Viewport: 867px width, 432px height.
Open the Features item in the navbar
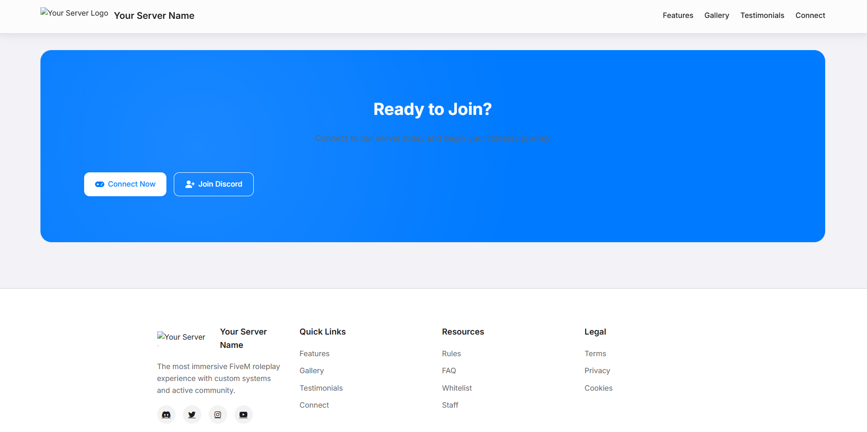(678, 15)
